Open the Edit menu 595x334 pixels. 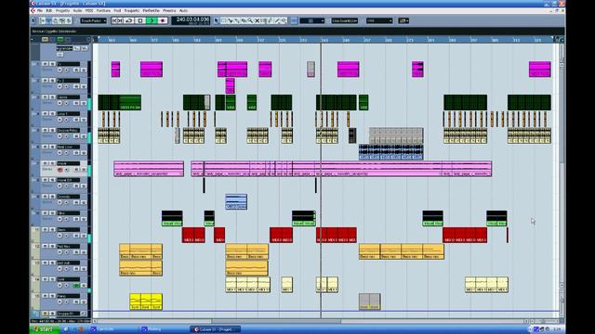coord(49,10)
